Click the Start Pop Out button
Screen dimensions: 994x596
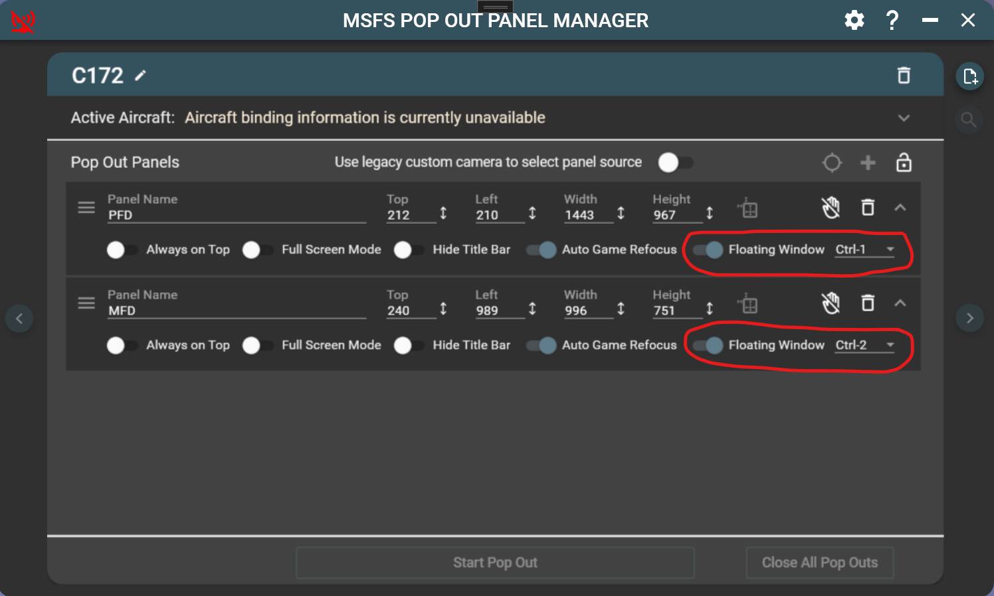point(495,562)
